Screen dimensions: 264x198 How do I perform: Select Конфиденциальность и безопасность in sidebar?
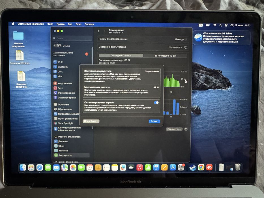click(68, 129)
